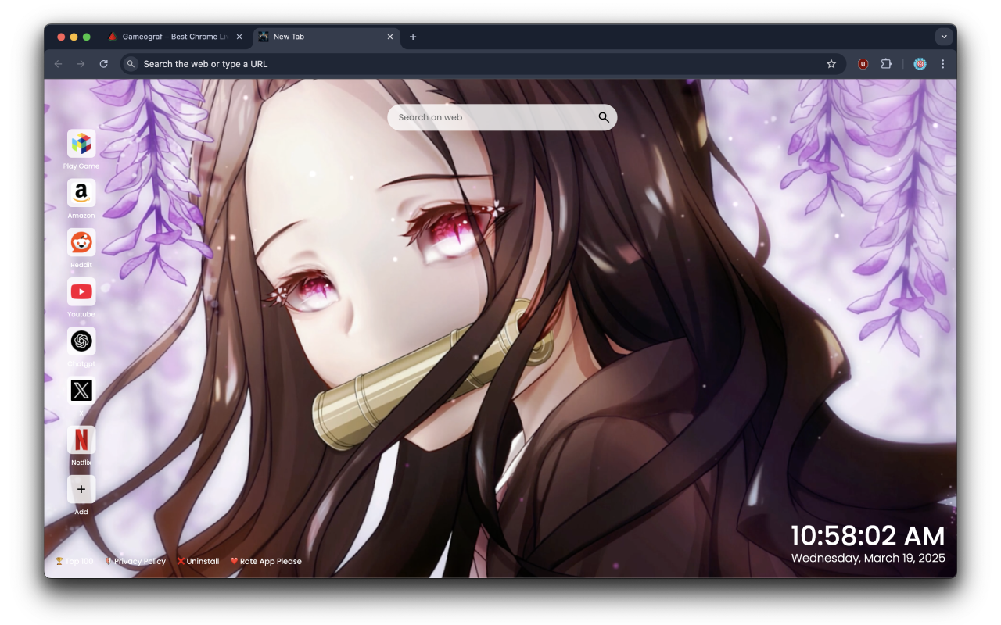
Task: Open the X shortcut
Action: 81,390
